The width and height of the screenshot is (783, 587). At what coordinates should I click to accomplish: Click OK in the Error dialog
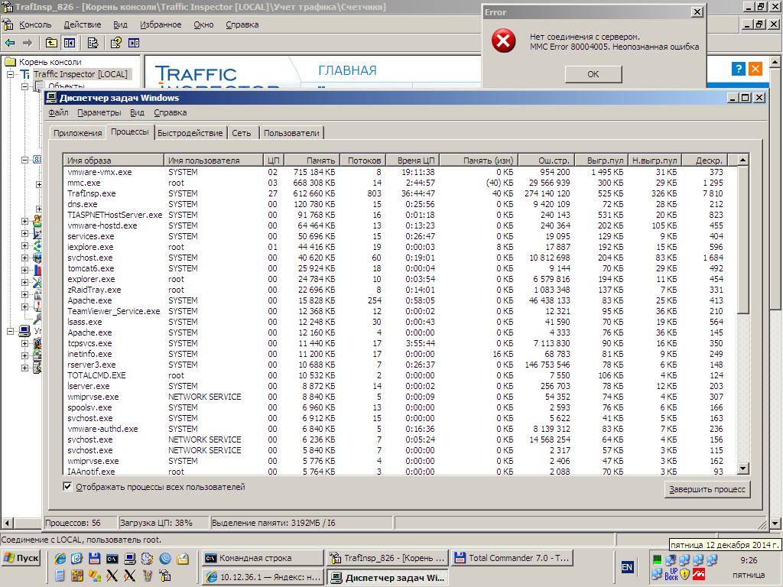click(593, 74)
